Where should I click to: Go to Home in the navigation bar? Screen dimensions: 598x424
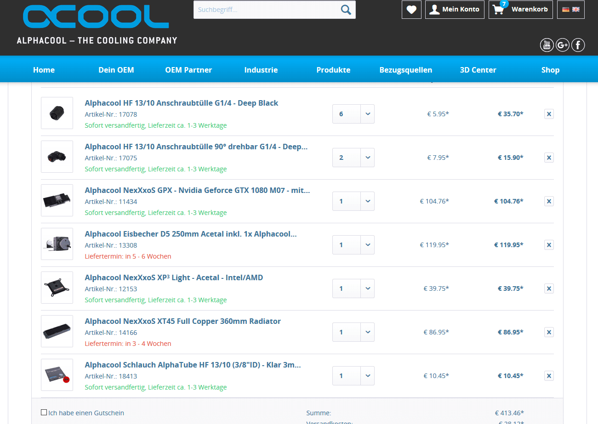(44, 70)
